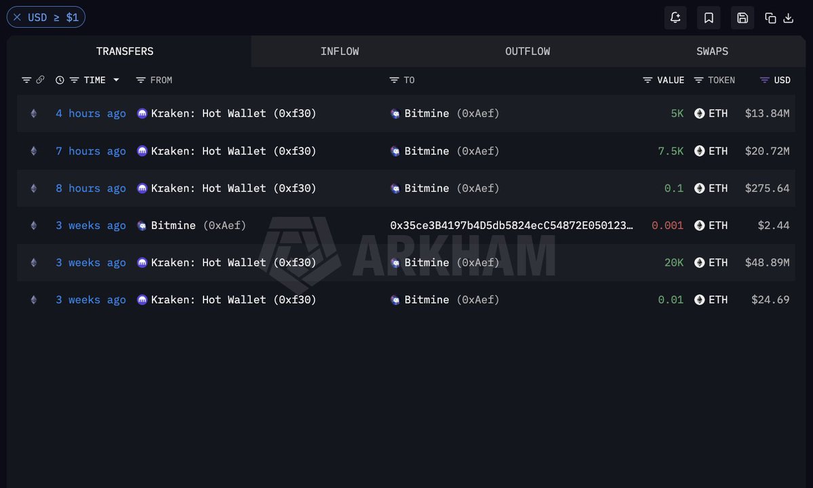Open the TOKEN column filter

tap(698, 80)
